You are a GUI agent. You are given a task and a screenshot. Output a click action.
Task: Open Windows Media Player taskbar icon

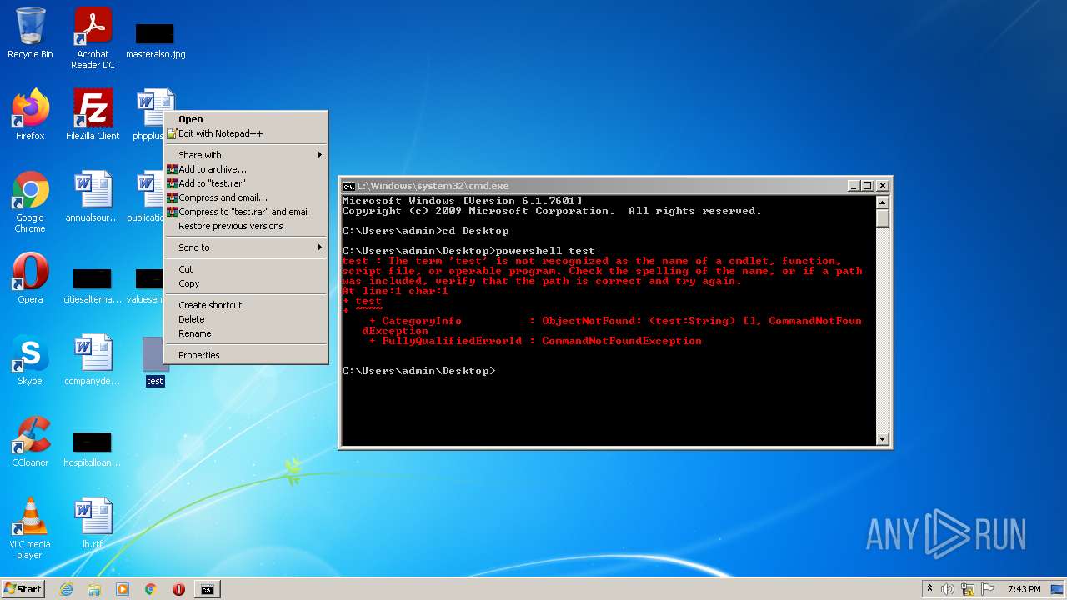point(123,589)
